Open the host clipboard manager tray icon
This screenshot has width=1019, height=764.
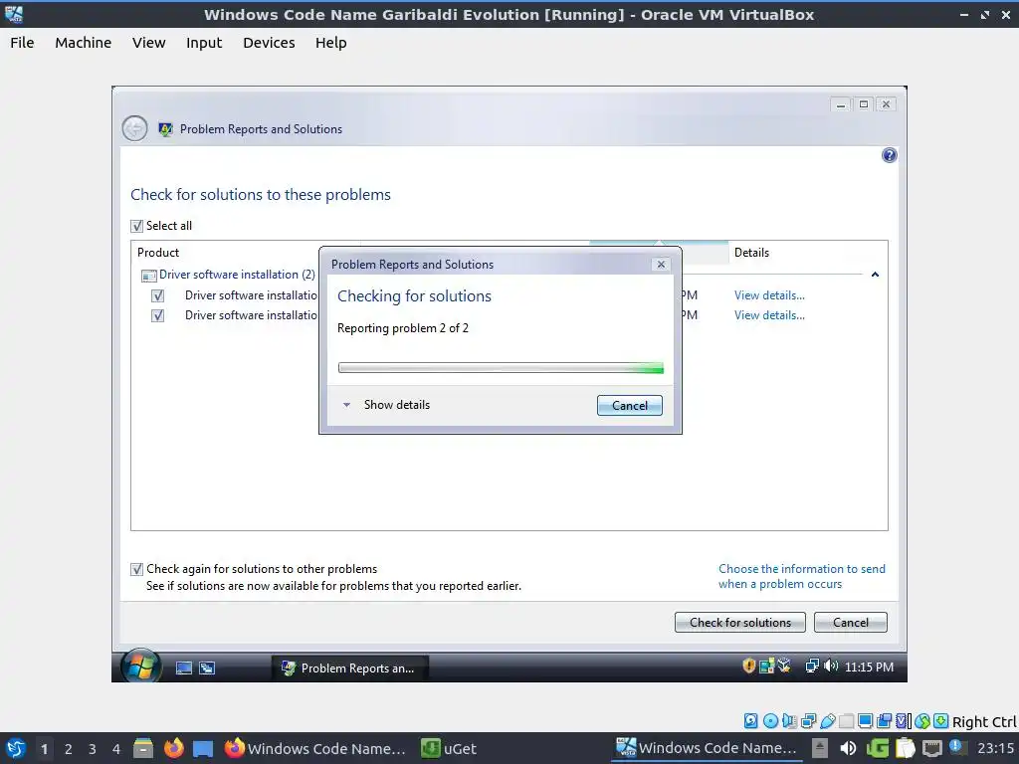906,748
